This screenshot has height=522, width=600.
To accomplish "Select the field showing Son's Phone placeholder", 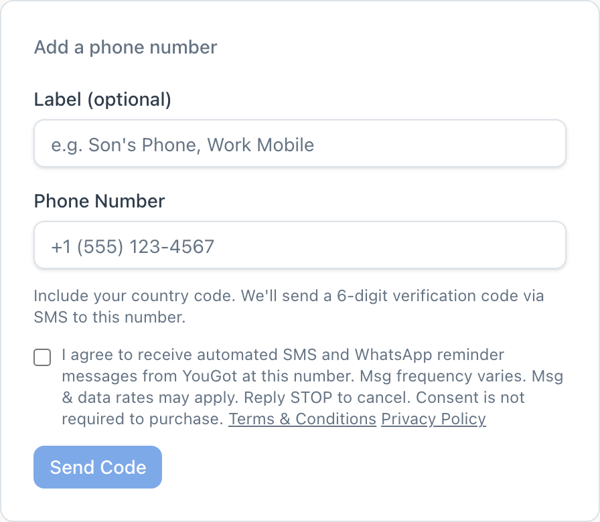I will (299, 143).
